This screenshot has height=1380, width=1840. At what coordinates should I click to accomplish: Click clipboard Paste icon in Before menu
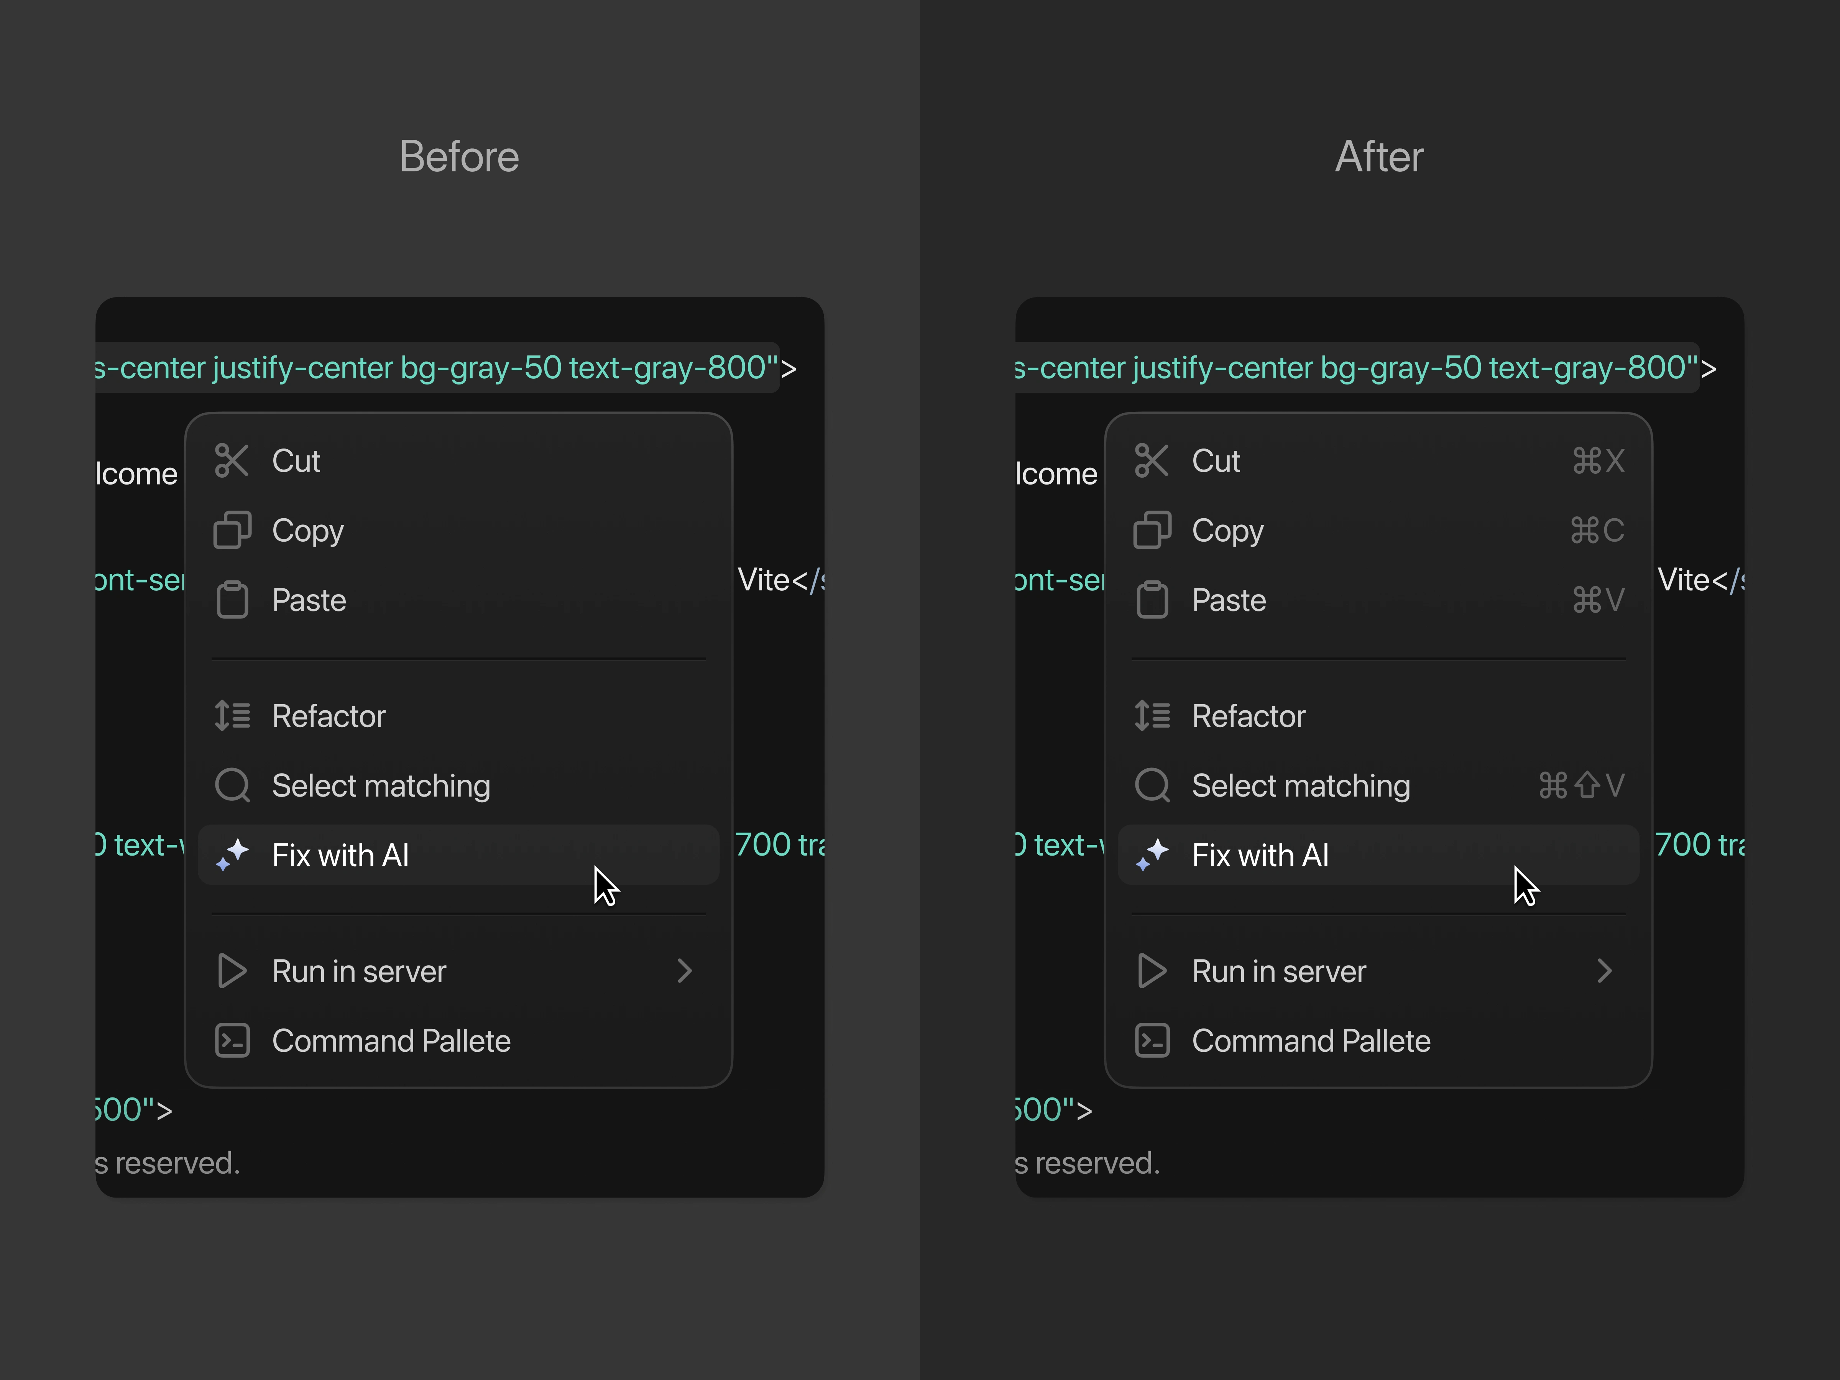click(232, 600)
